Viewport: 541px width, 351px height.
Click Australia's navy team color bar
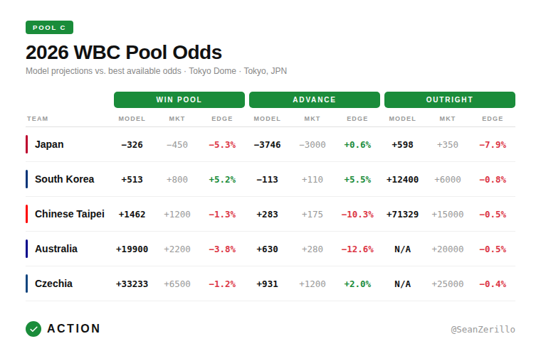tap(27, 249)
